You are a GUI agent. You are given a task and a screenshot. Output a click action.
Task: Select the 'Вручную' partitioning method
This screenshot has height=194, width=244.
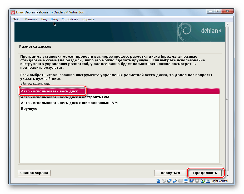point(29,108)
